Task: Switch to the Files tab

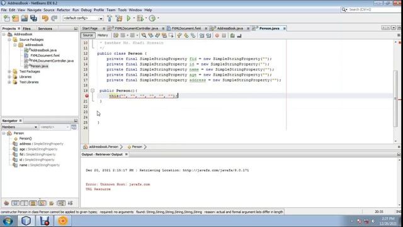Action: pos(26,28)
